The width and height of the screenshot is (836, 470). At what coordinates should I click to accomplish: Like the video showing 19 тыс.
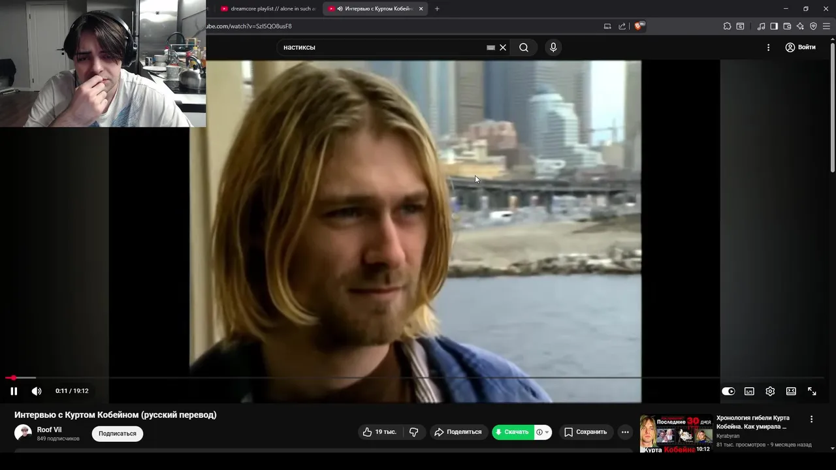pos(379,432)
